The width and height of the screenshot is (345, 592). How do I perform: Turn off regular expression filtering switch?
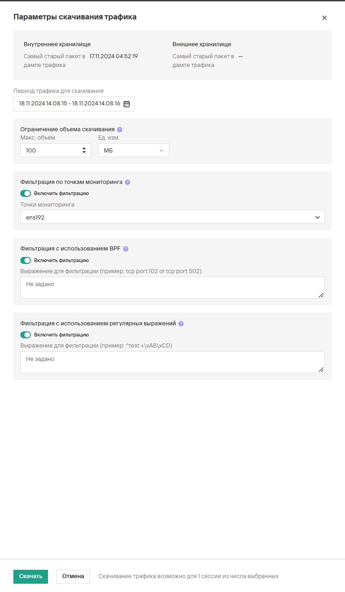(25, 335)
